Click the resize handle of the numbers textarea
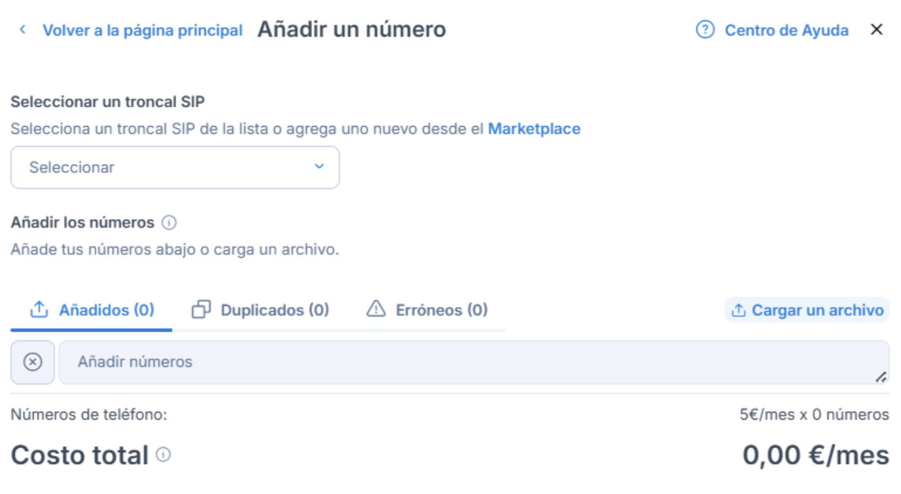This screenshot has width=901, height=494. coord(881,378)
